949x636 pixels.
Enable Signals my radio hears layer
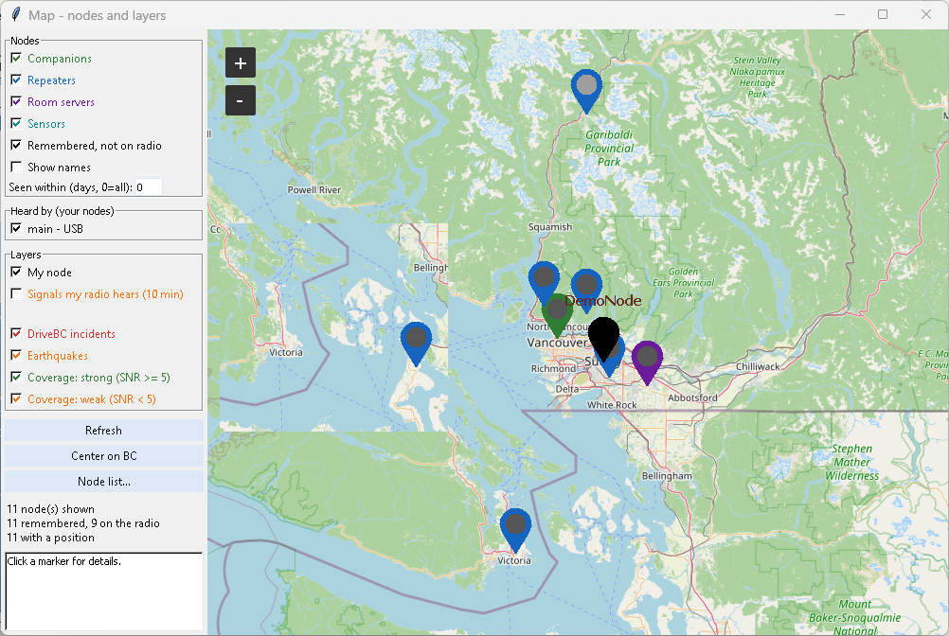pos(16,293)
